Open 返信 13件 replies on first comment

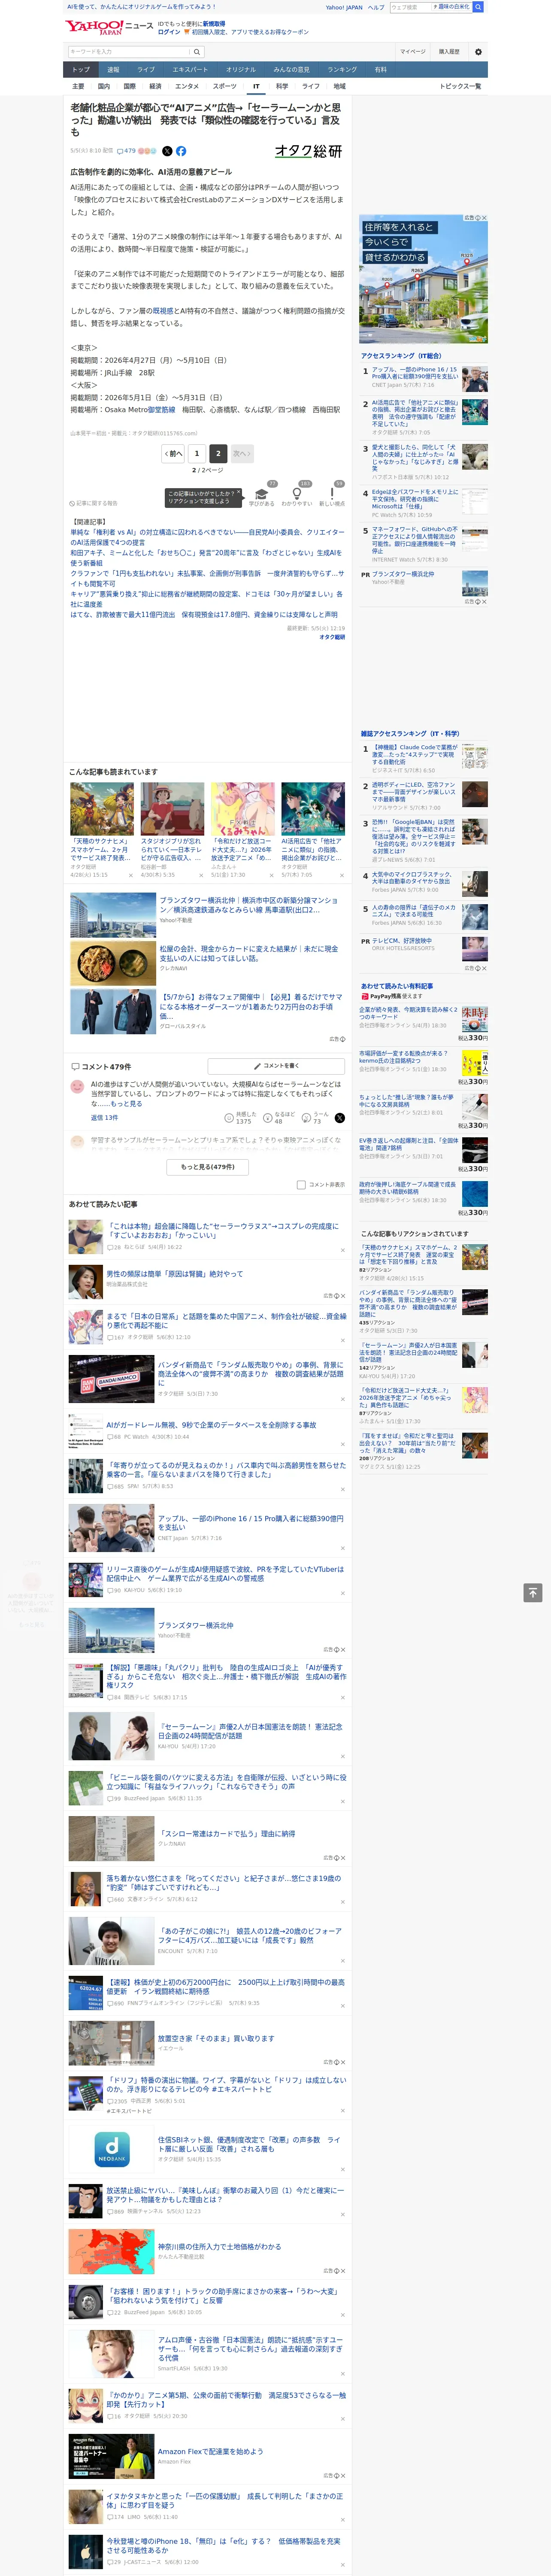click(104, 1117)
